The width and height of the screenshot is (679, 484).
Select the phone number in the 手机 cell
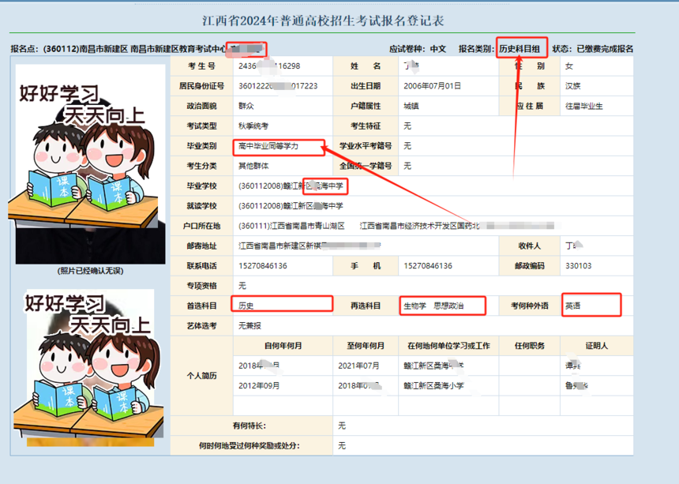click(428, 265)
